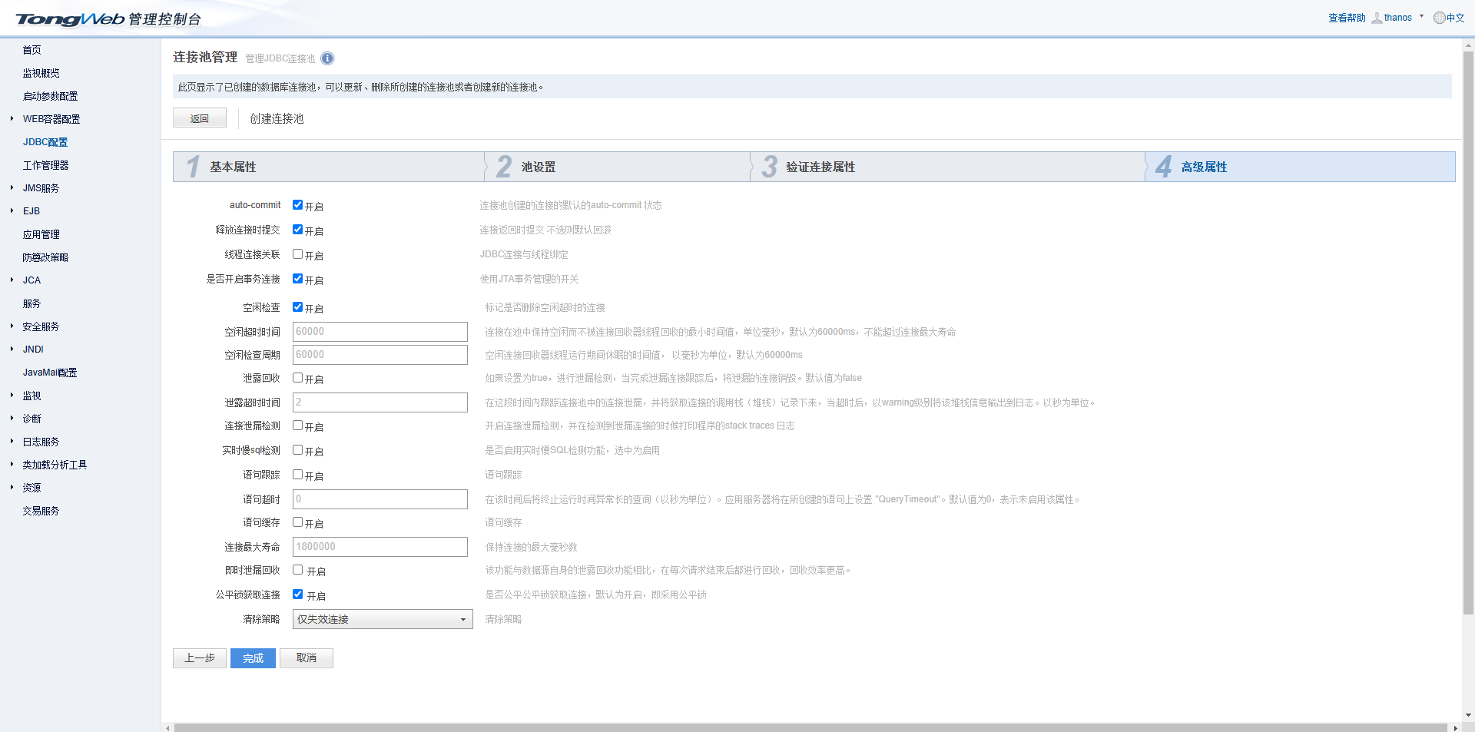Image resolution: width=1475 pixels, height=732 pixels.
Task: Click the thanos username link
Action: (x=1398, y=18)
